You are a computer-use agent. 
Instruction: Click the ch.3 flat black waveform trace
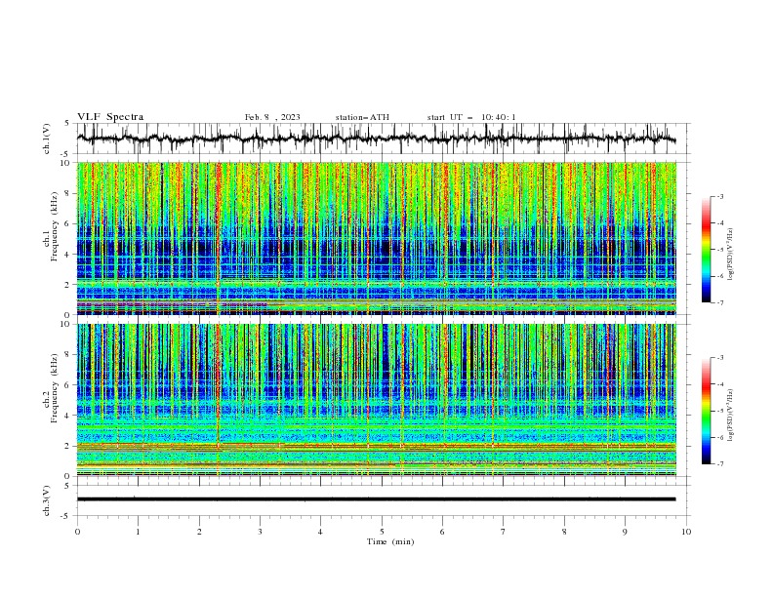pos(376,499)
